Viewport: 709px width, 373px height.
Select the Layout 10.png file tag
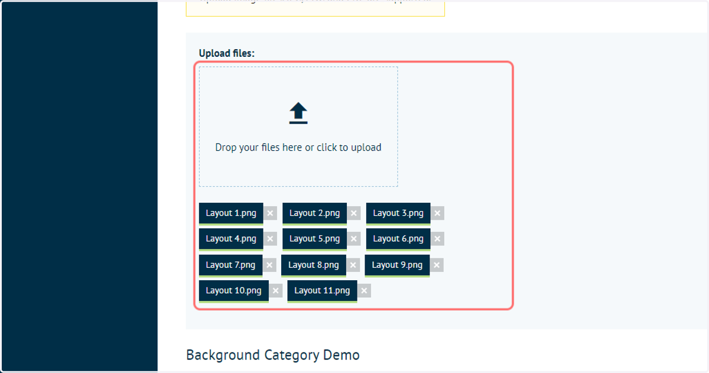[234, 291]
